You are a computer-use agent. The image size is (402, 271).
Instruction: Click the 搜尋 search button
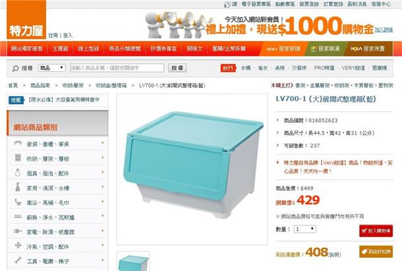tap(177, 68)
